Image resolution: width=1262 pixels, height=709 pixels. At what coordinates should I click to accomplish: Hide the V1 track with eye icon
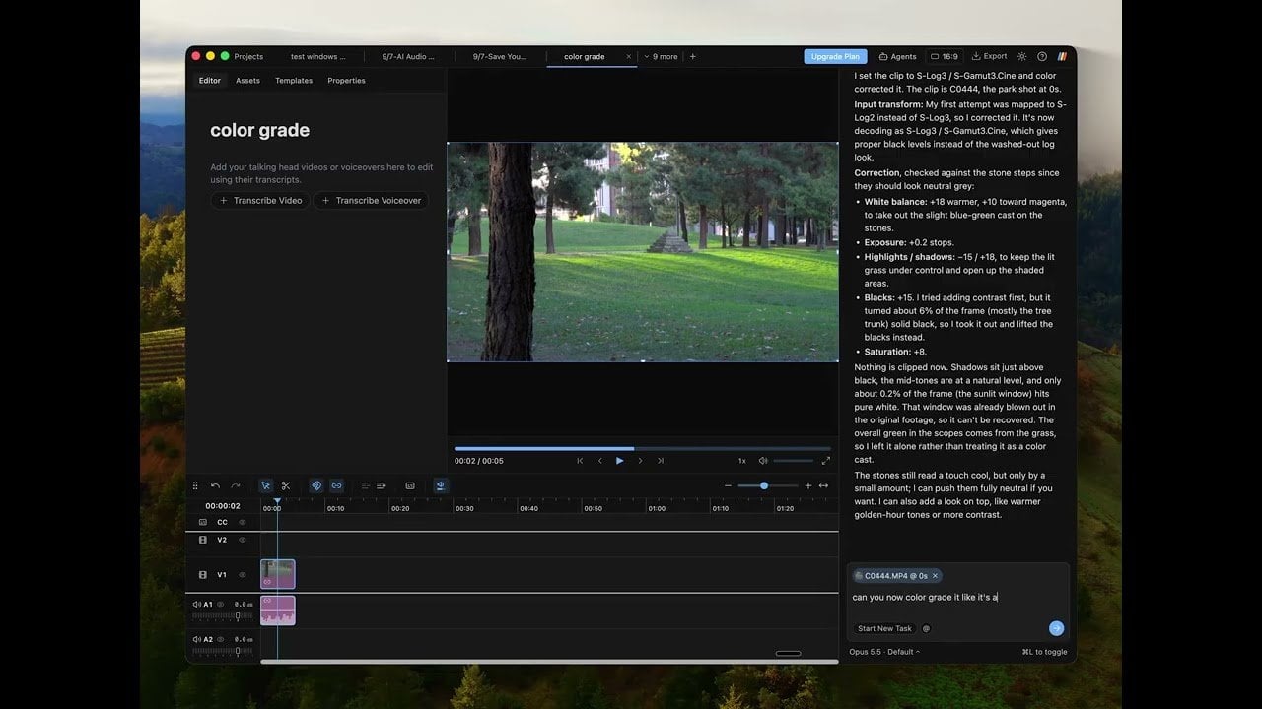click(x=243, y=574)
